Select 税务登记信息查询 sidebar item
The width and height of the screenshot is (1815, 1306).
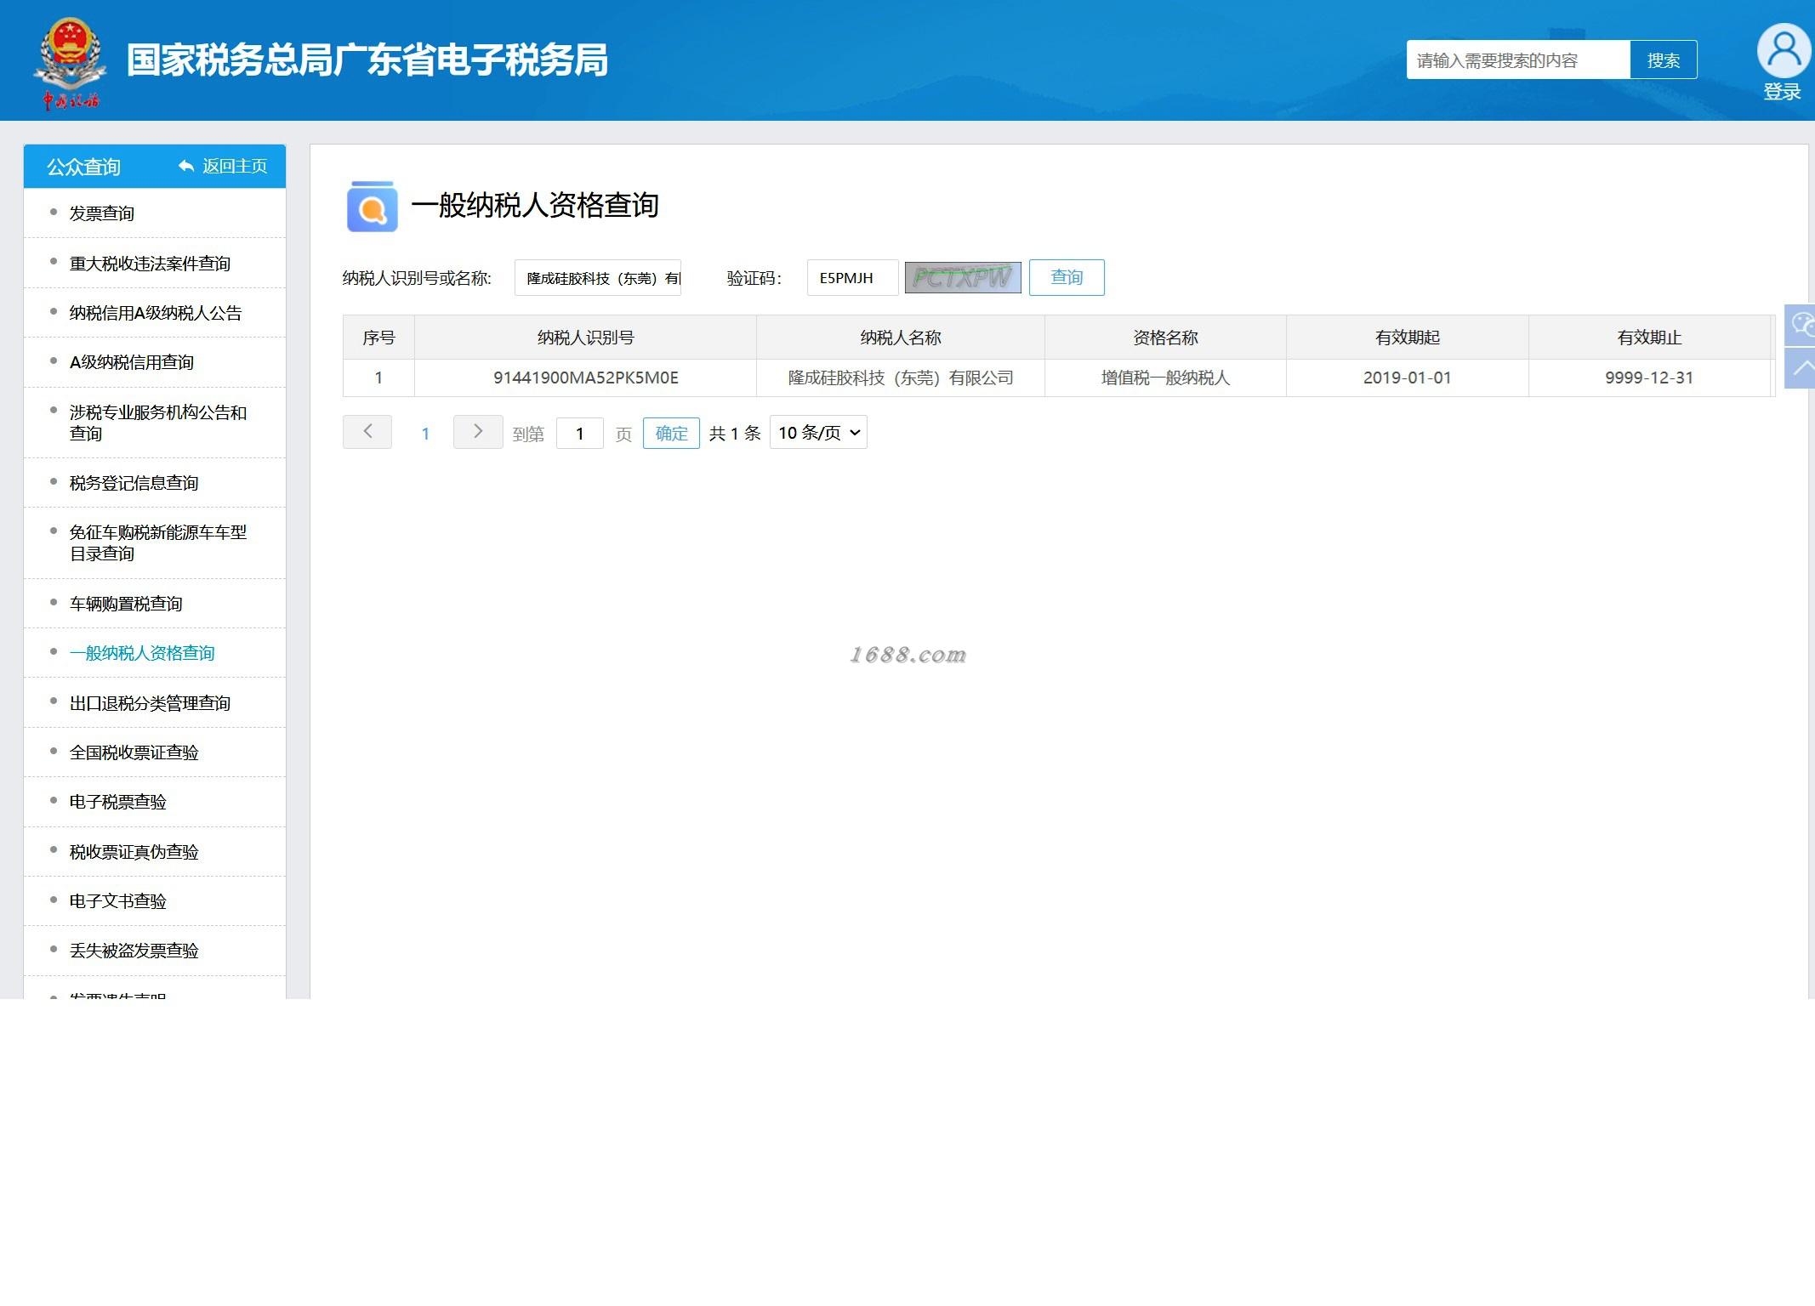pos(134,483)
